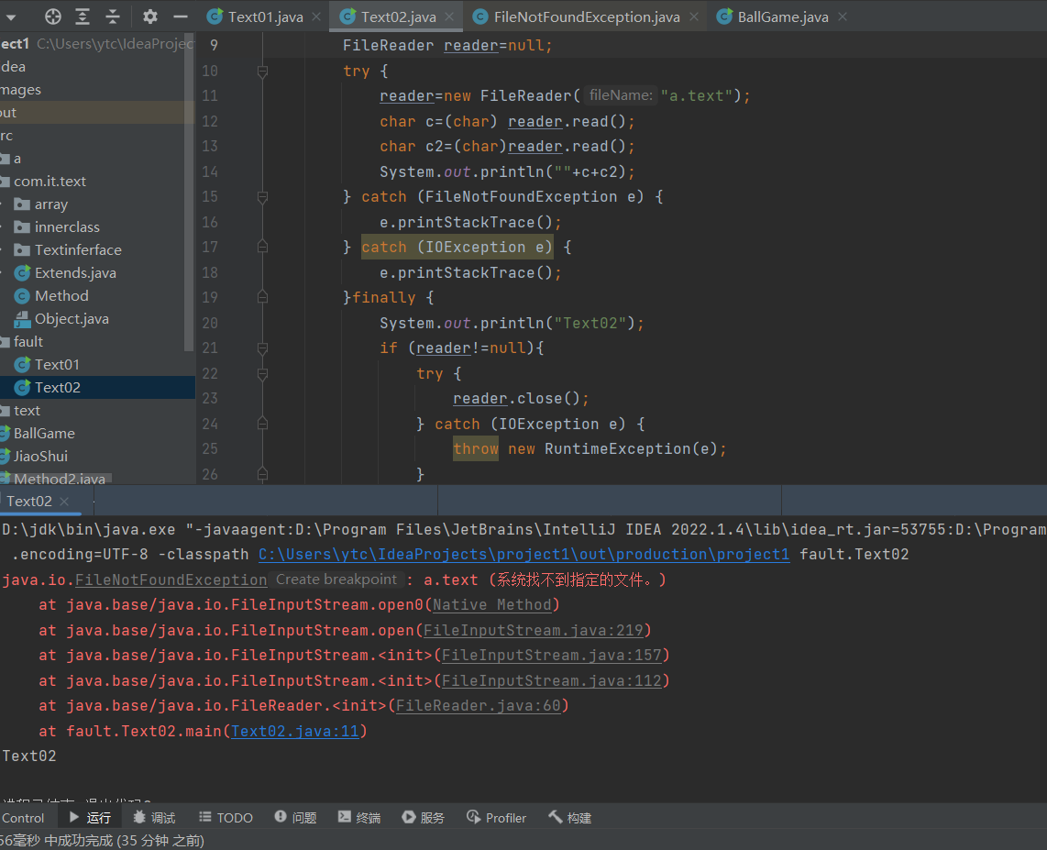Open the 终端 (Terminal) tool window
This screenshot has height=850, width=1047.
[x=359, y=818]
